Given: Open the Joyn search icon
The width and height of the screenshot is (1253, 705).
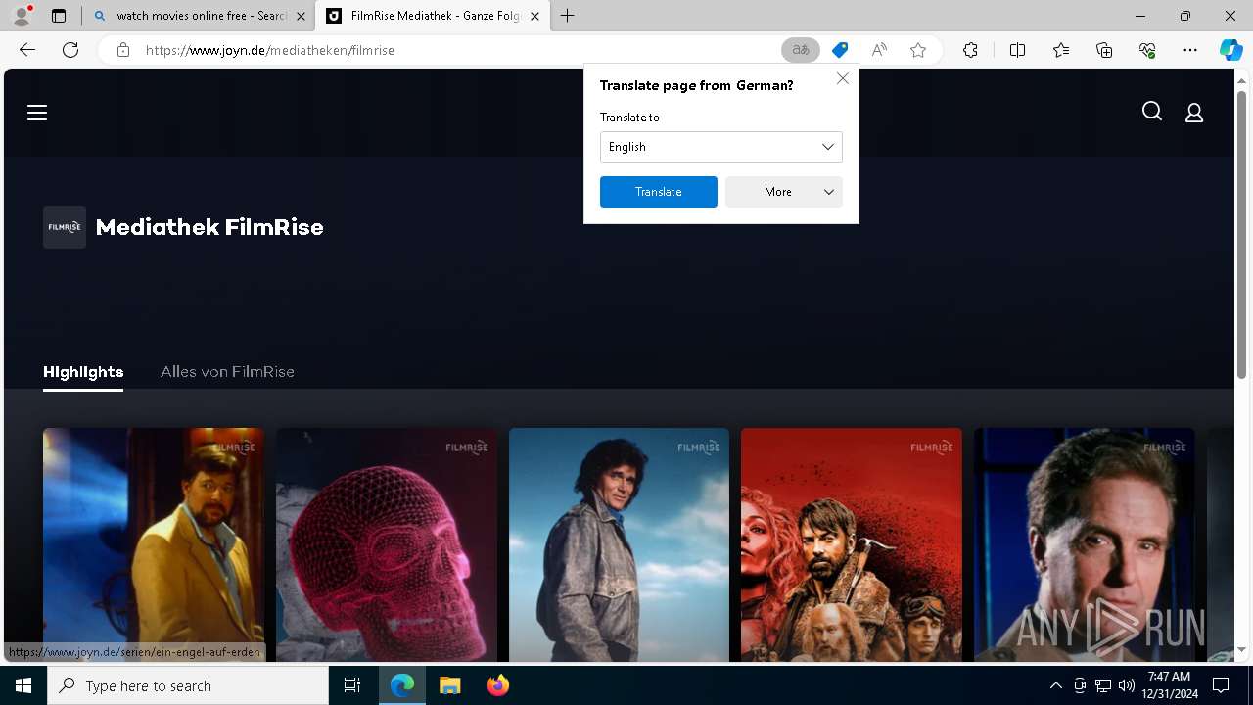Looking at the screenshot, I should tap(1152, 112).
